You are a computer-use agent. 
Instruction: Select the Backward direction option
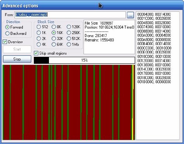[x=16, y=33]
